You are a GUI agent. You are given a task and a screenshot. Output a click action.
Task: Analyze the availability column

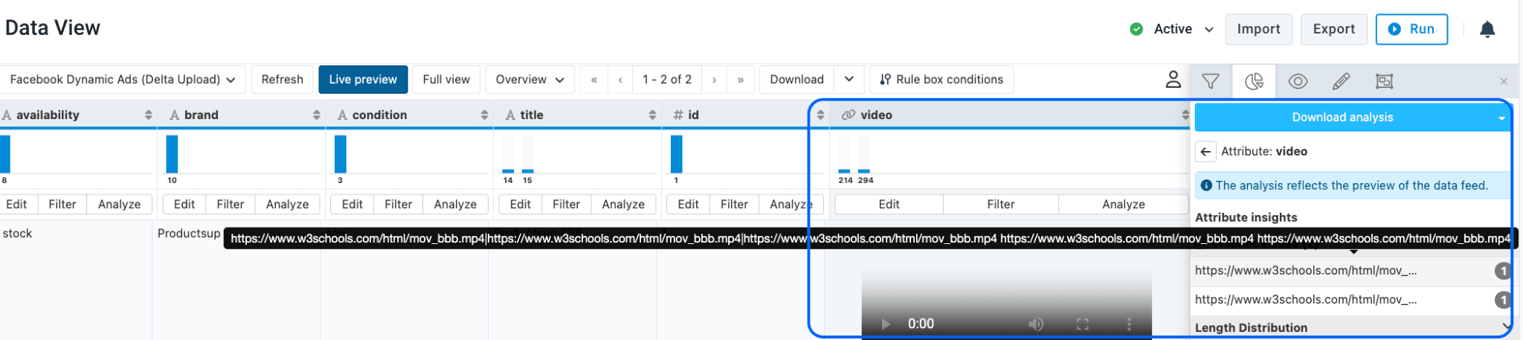tap(119, 205)
